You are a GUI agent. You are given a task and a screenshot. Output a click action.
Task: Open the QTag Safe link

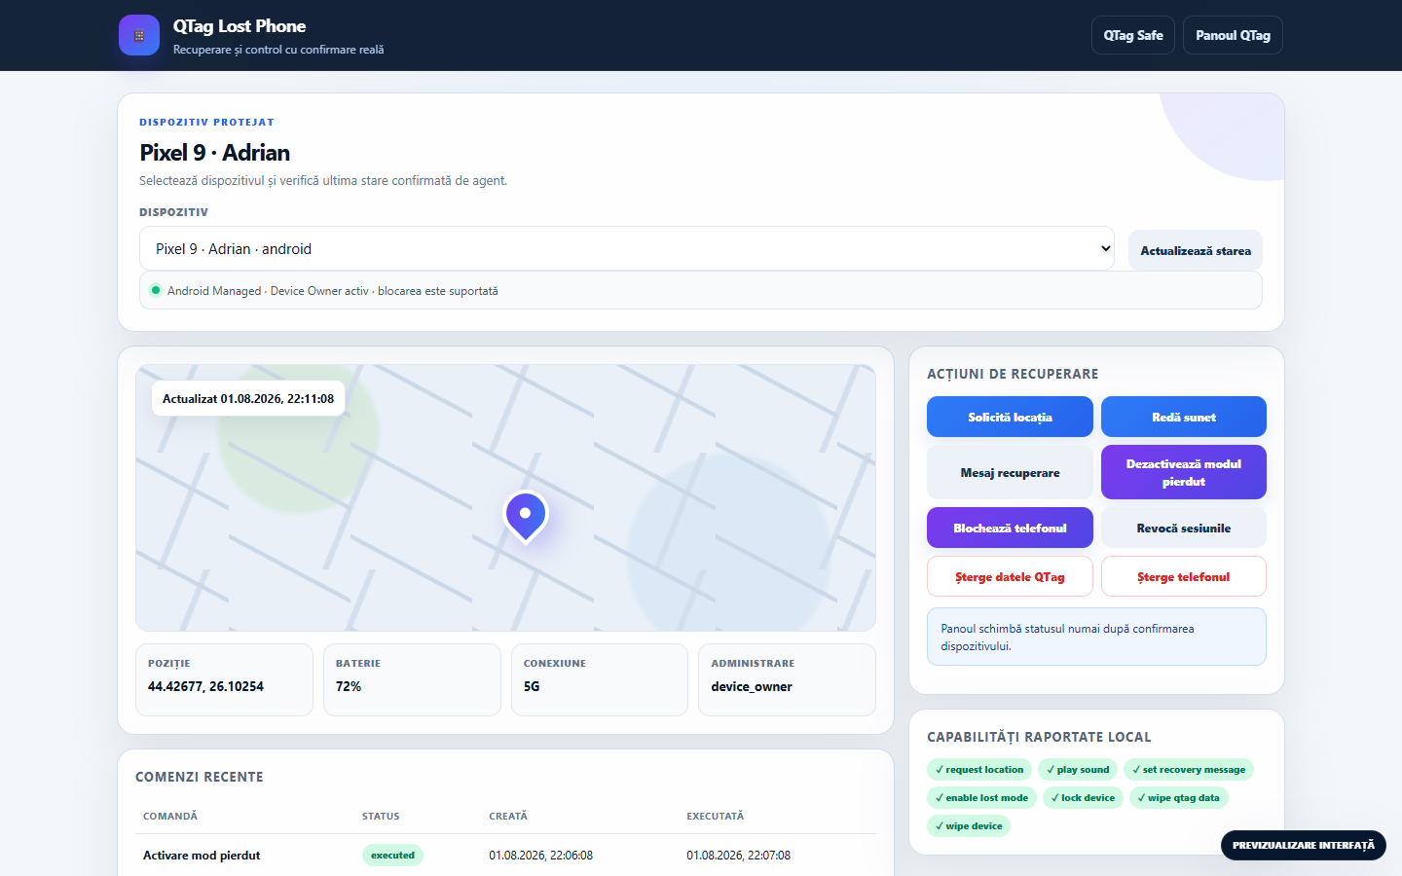[1133, 35]
